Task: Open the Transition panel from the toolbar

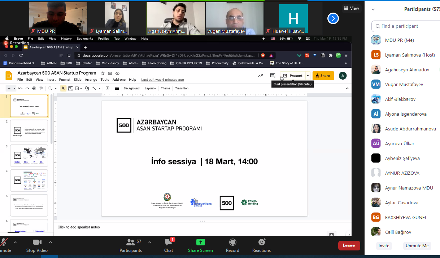Action: pyautogui.click(x=182, y=88)
